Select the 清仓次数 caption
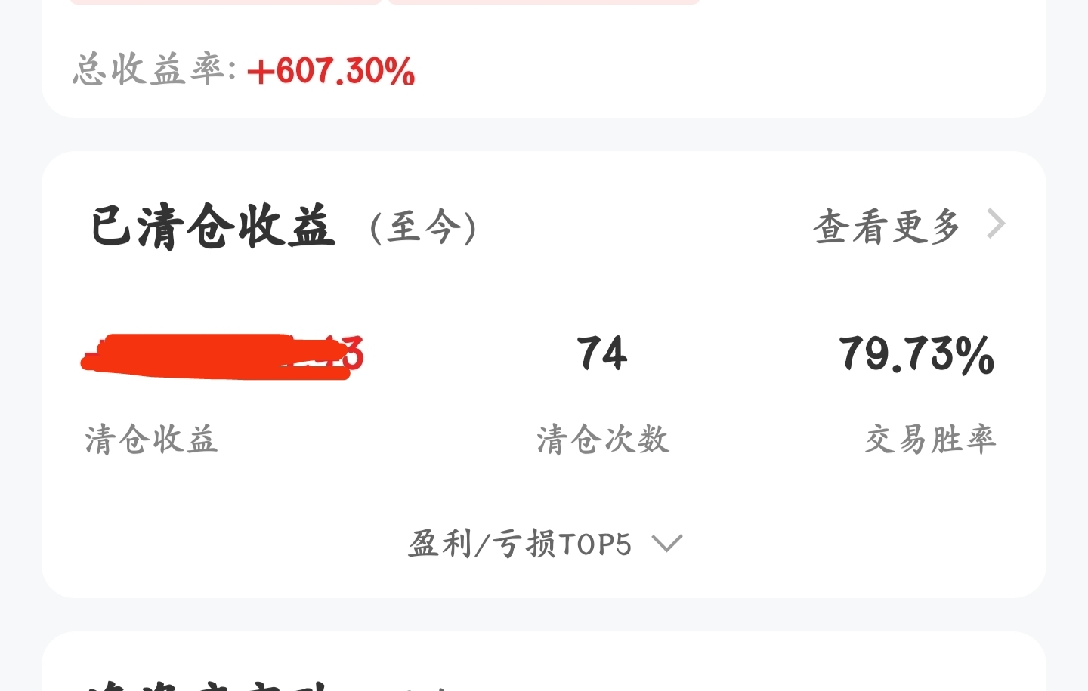This screenshot has width=1088, height=691. point(603,440)
